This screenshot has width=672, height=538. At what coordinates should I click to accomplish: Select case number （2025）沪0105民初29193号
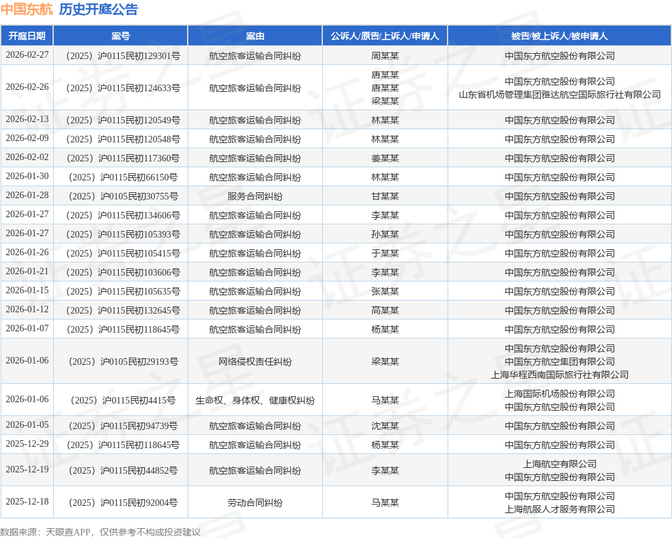point(121,362)
